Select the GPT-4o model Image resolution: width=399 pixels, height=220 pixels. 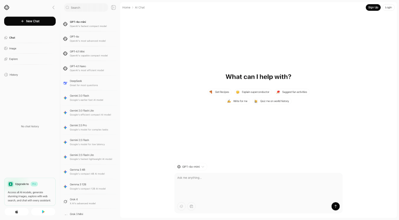89,39
